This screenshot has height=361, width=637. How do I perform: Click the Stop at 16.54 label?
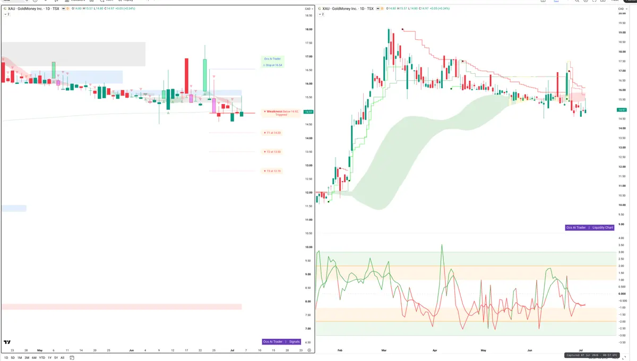(x=273, y=65)
